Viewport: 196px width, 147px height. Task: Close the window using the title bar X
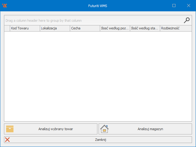click(189, 6)
